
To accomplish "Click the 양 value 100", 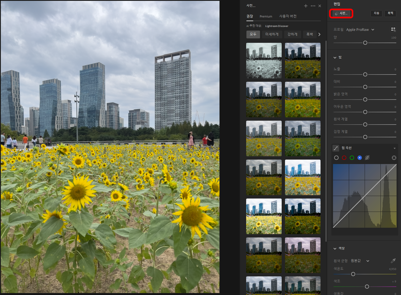I will [394, 38].
